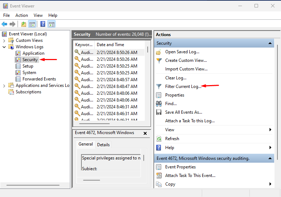281x197 pixels.
Task: Click the Find binoculars icon
Action: point(159,104)
